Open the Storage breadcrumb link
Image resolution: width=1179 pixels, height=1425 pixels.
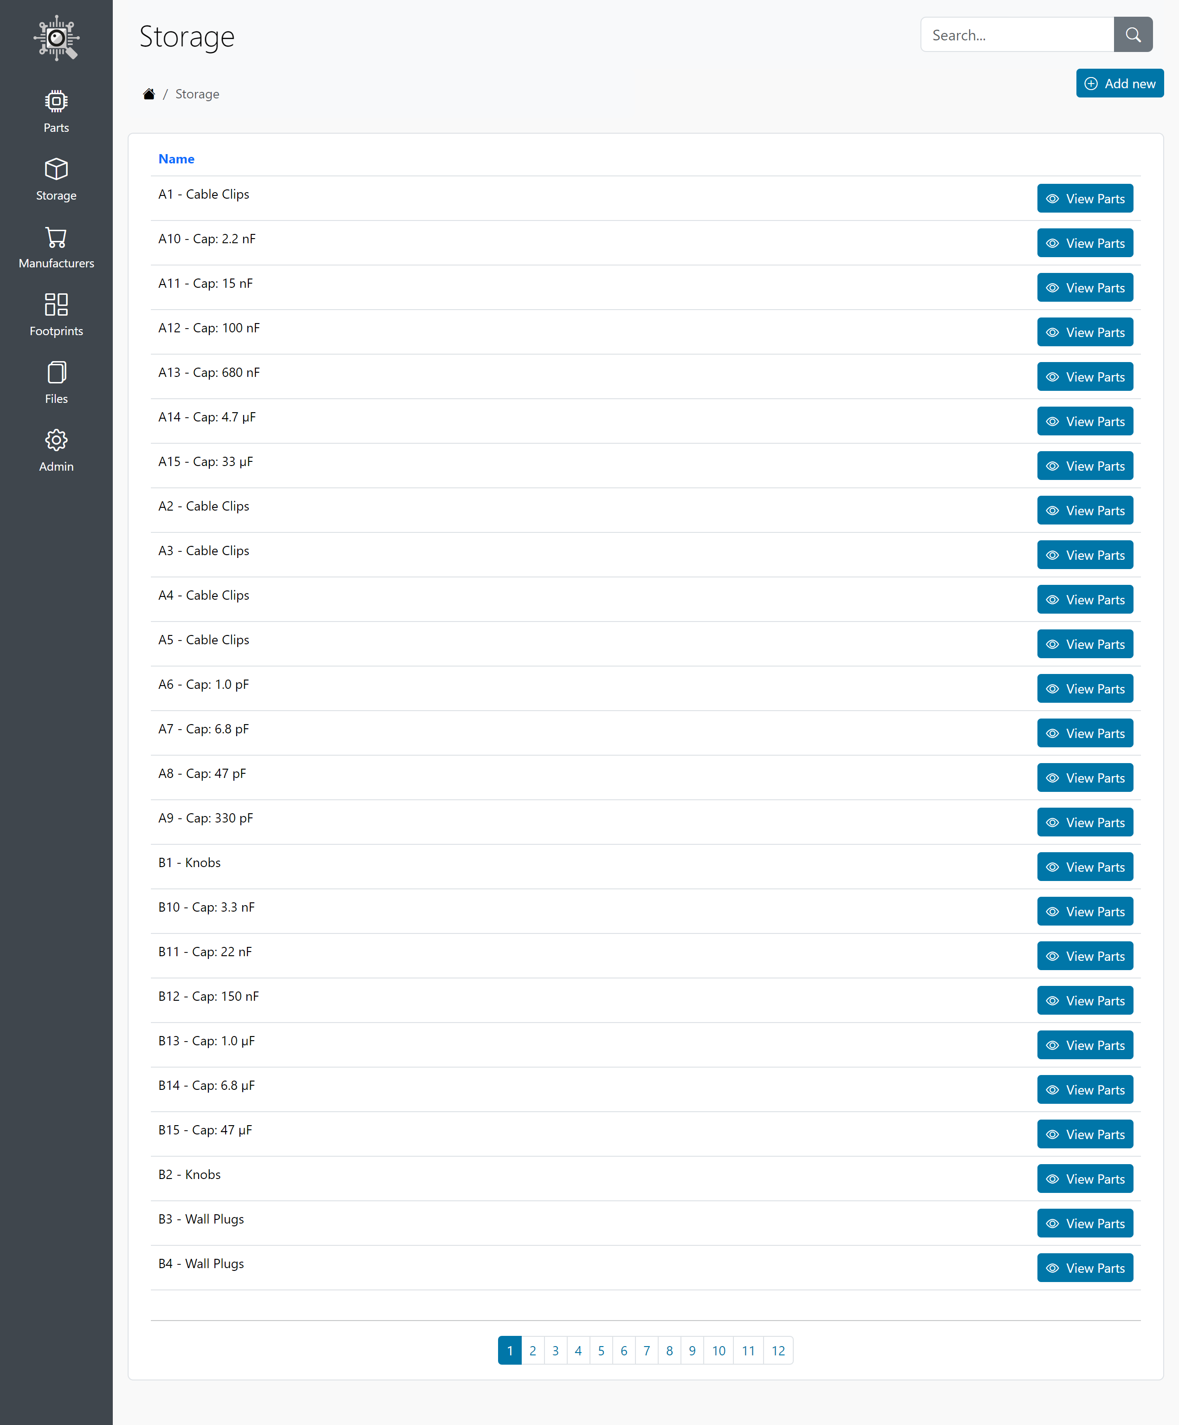pyautogui.click(x=197, y=93)
